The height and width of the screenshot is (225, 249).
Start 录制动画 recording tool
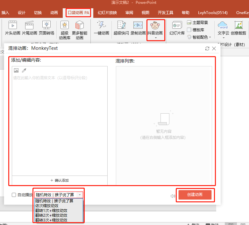(138, 28)
